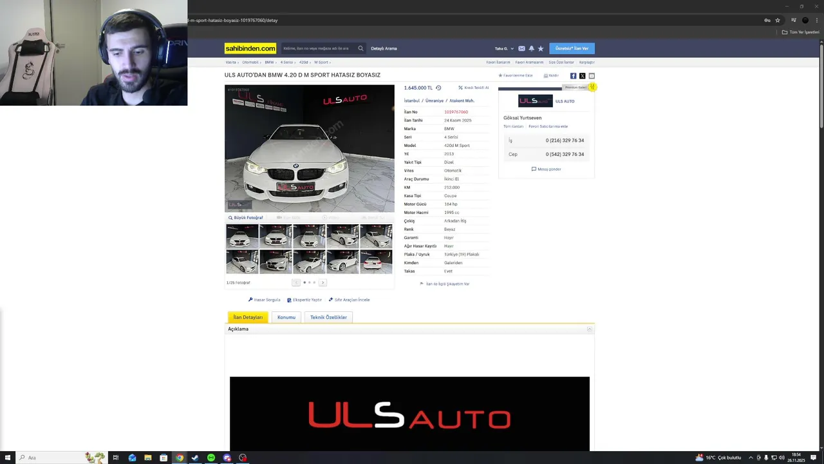Click Ekspertiz Yaptır link
824x464 pixels.
(x=304, y=300)
